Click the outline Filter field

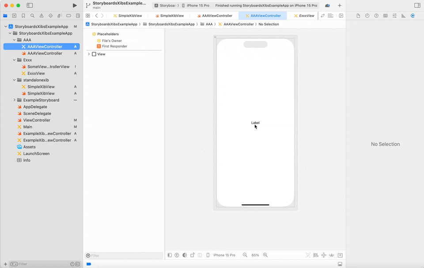point(125,256)
